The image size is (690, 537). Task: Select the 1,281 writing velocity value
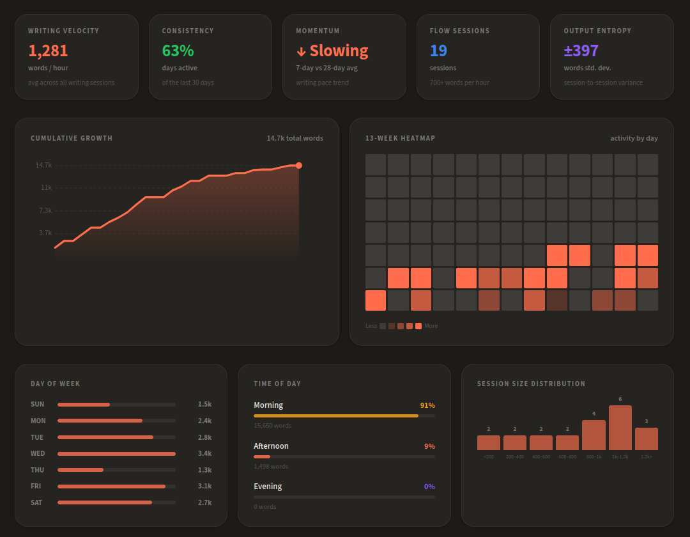click(48, 51)
